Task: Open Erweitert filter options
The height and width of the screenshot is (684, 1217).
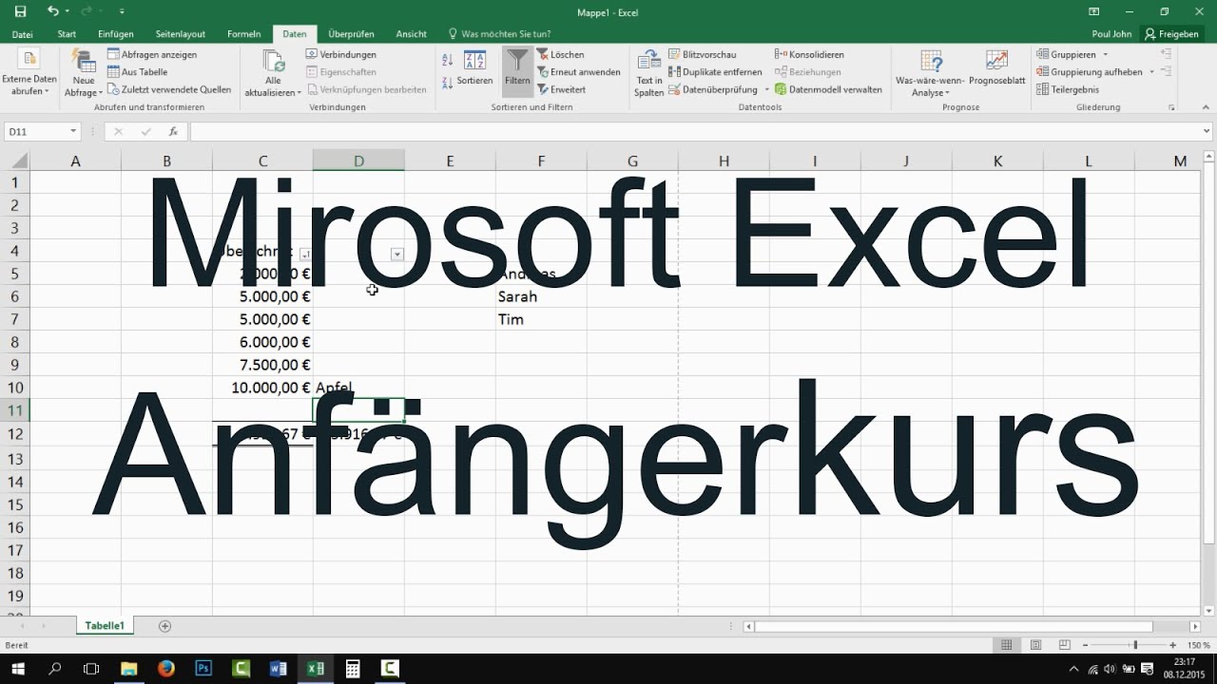Action: [x=561, y=89]
